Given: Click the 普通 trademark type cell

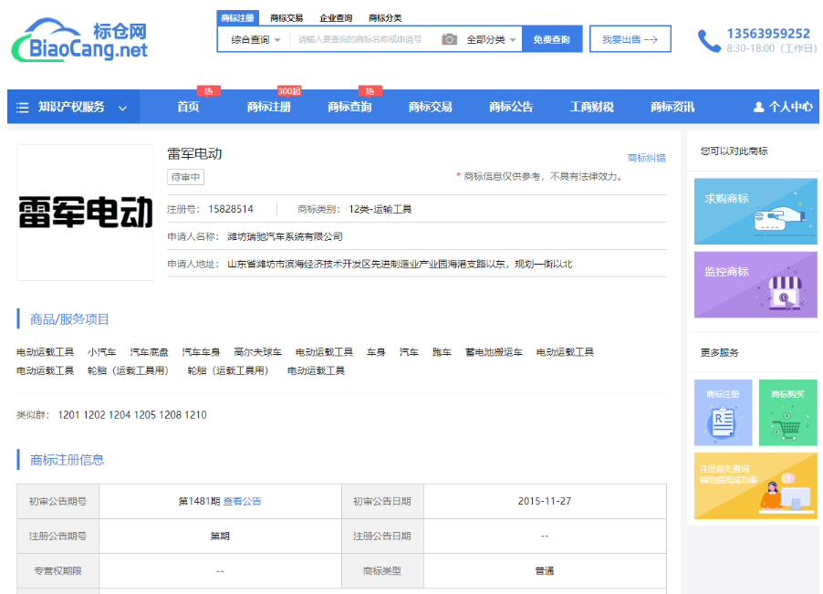Looking at the screenshot, I should [x=545, y=571].
